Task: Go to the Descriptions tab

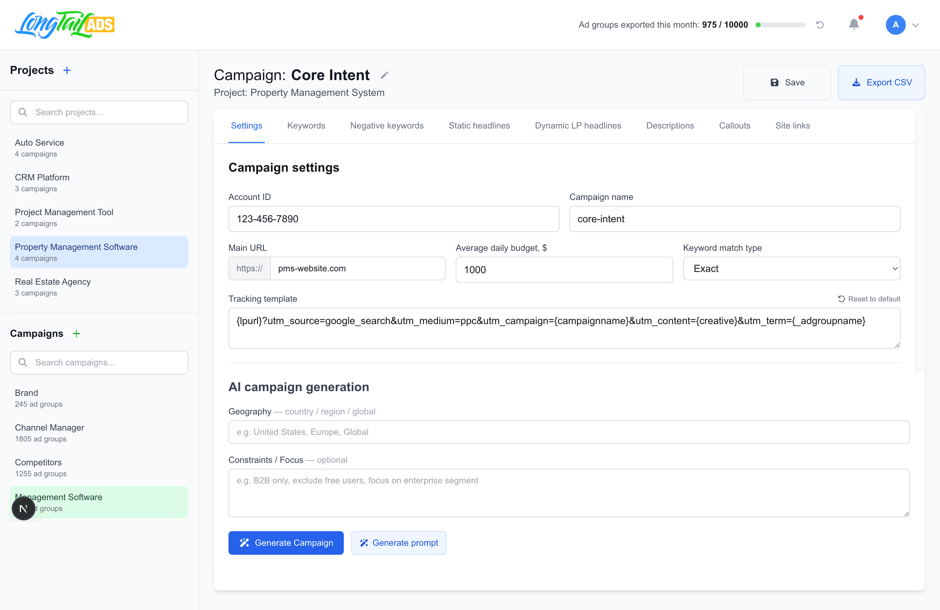Action: pos(670,126)
